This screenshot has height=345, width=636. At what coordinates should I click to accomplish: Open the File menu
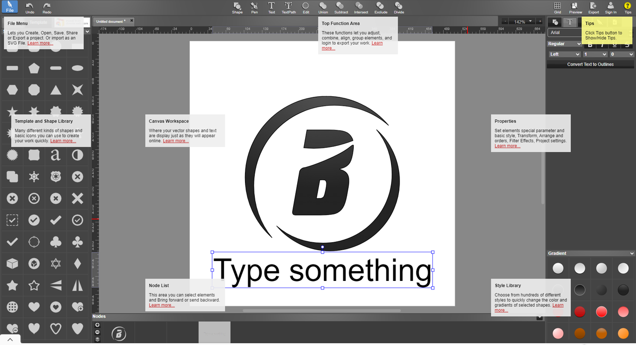10,7
